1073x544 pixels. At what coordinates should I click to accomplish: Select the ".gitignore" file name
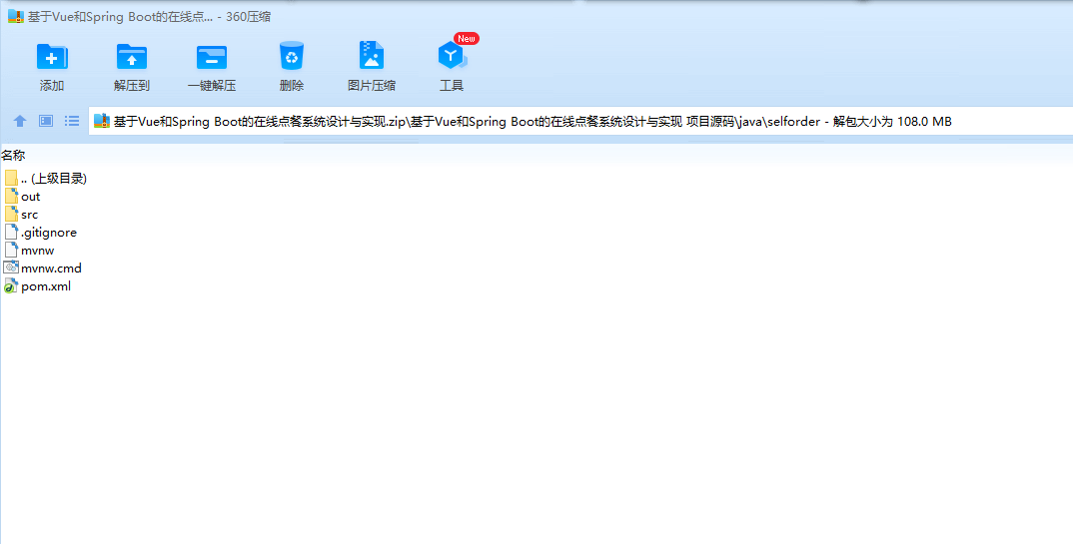49,233
